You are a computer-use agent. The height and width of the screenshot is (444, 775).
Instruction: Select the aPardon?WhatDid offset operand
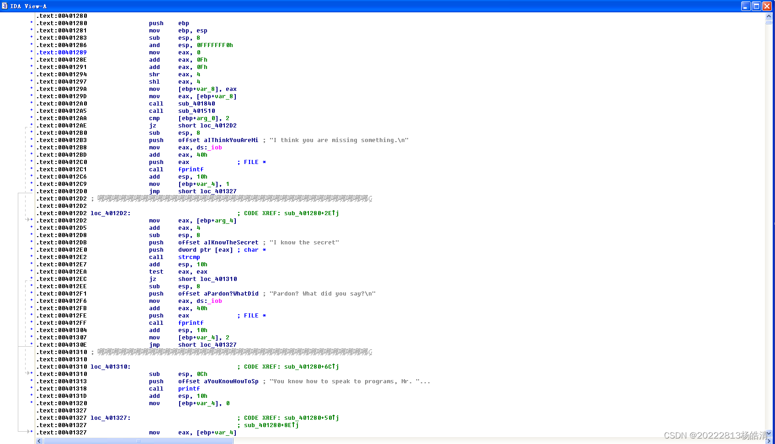pos(231,294)
